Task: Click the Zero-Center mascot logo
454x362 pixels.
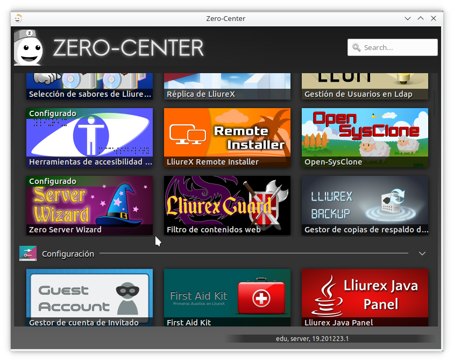Action: (29, 48)
